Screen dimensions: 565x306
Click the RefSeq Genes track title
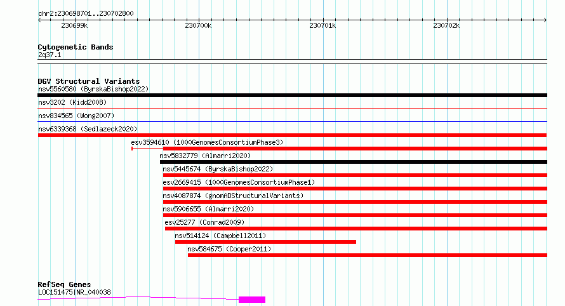pos(65,285)
